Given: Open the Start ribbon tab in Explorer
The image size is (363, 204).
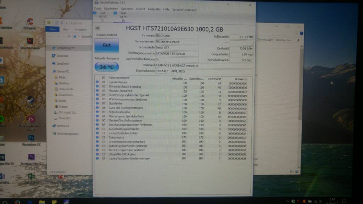Looking at the screenshot, I should click(66, 29).
